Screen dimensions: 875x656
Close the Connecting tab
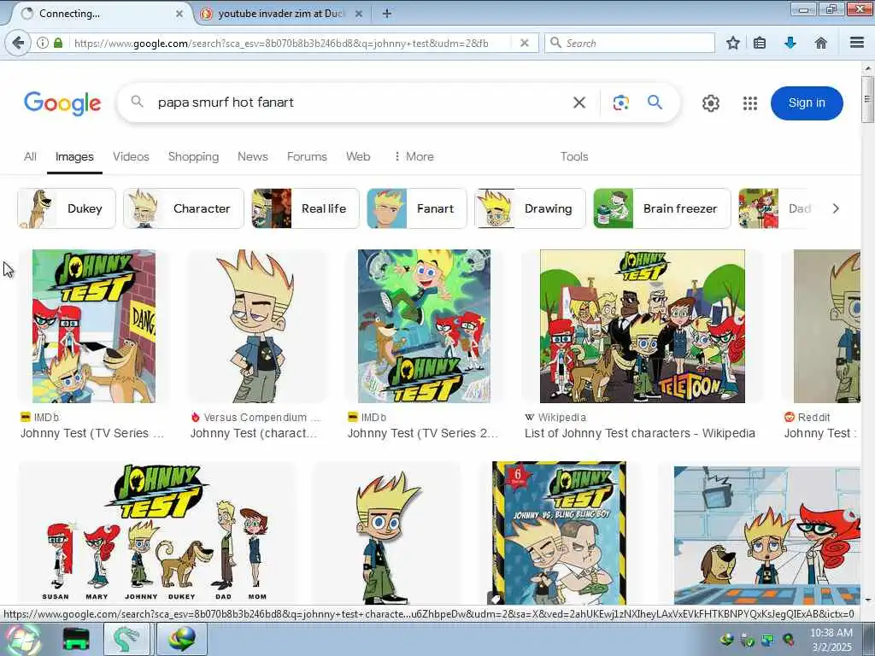[x=179, y=14]
